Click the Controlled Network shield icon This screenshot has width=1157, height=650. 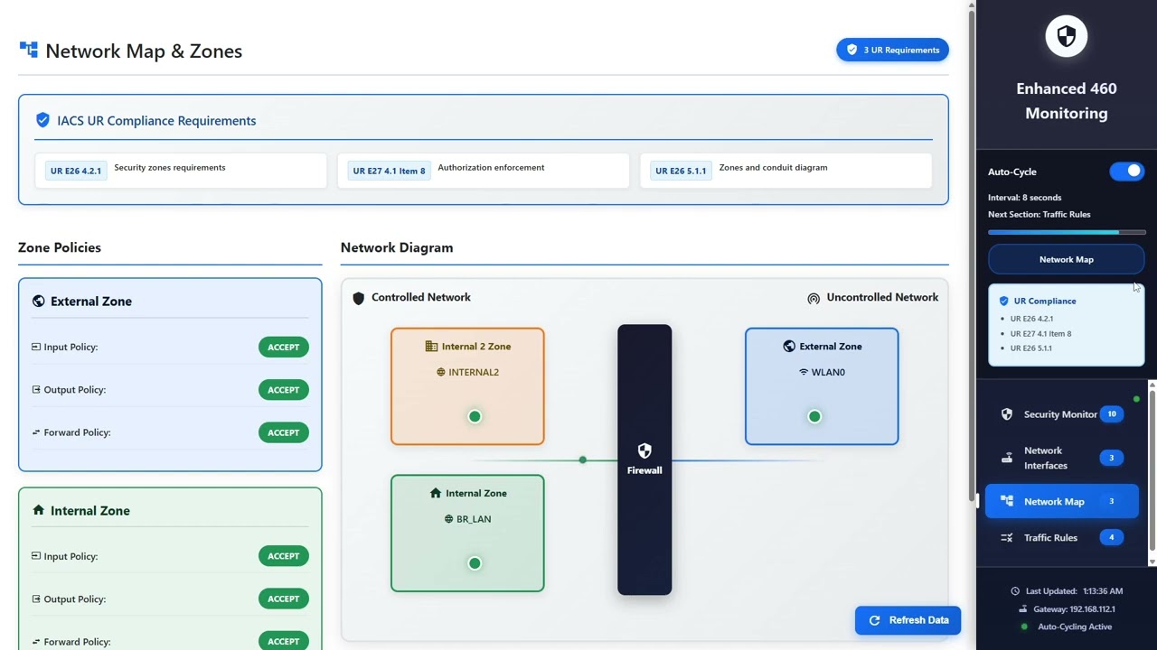358,298
